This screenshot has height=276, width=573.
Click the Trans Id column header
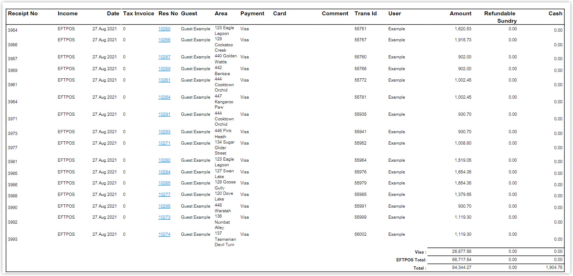[x=365, y=14]
